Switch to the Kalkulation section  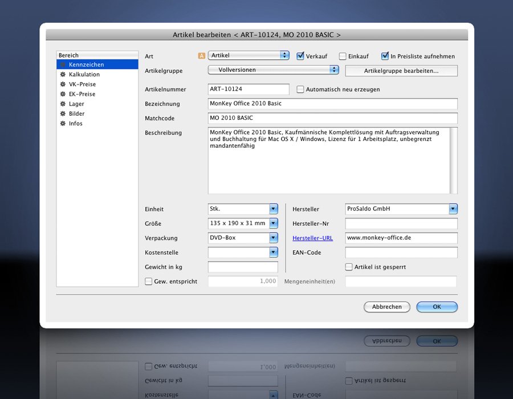tap(97, 74)
